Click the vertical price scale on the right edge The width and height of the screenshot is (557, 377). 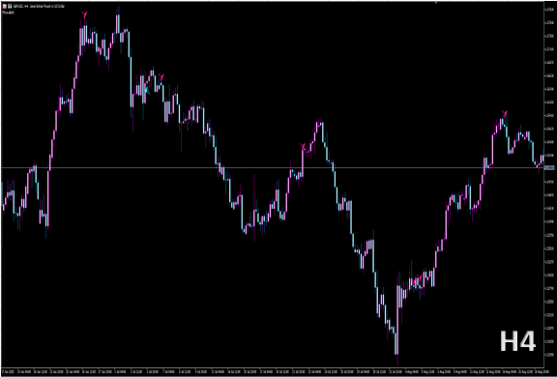click(549, 185)
